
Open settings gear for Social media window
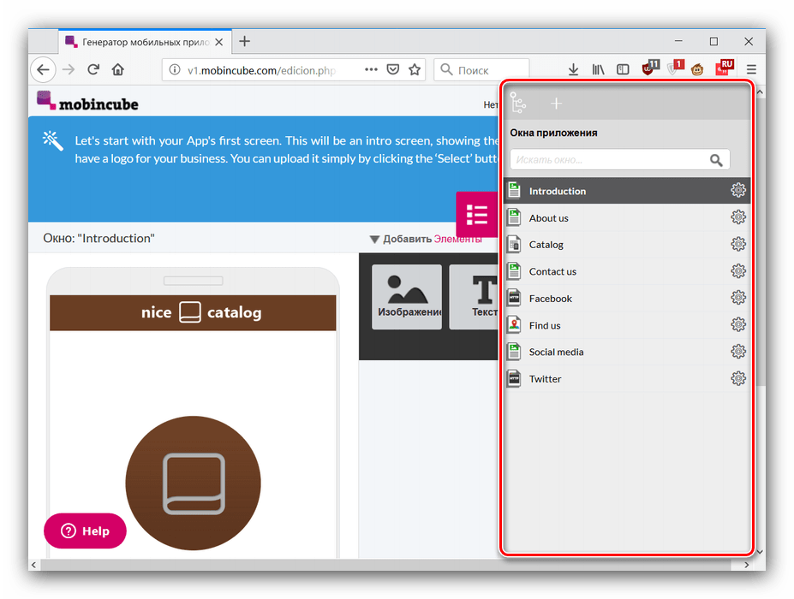(x=737, y=352)
